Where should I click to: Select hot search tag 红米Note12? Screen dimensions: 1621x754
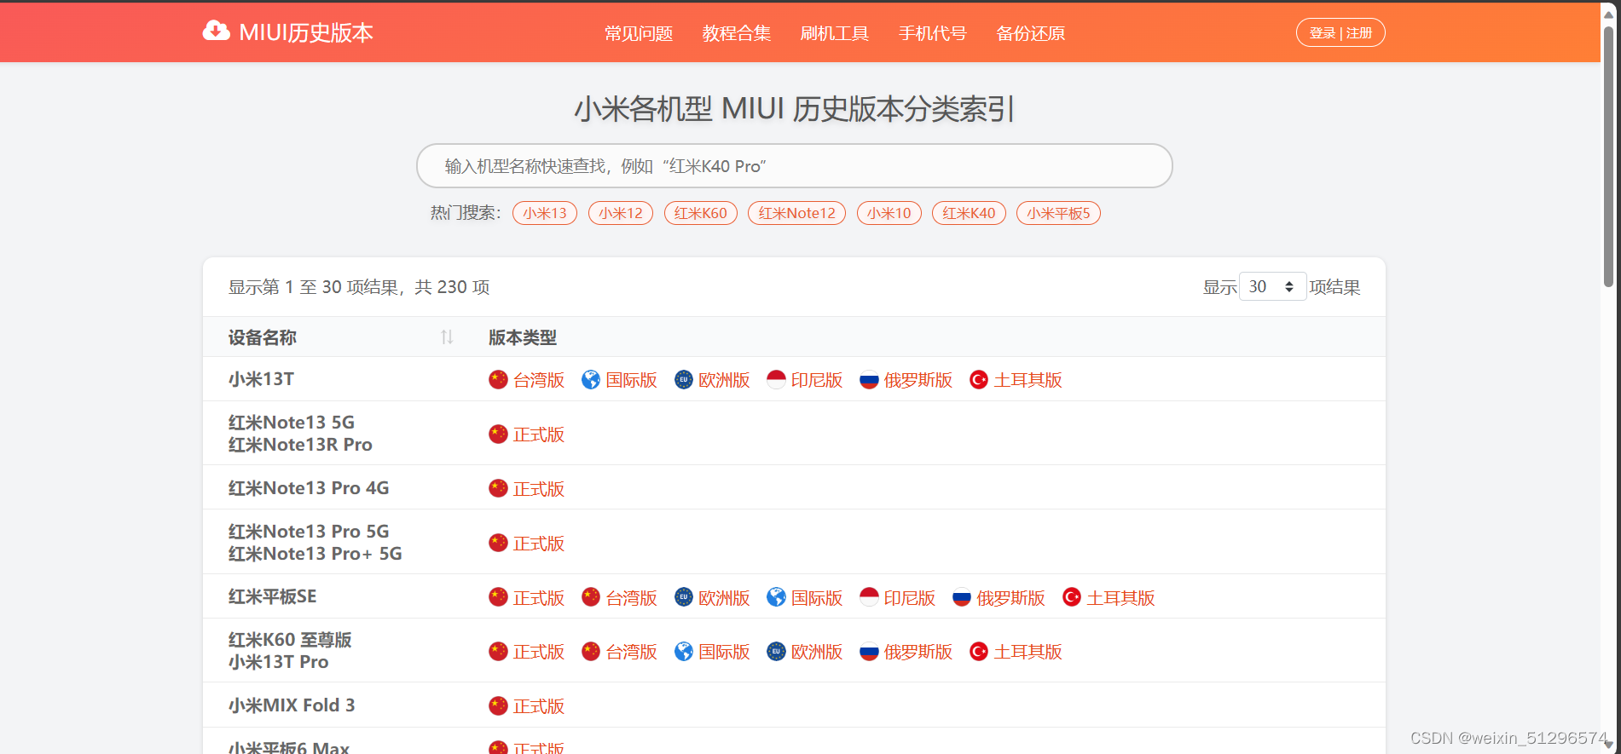pos(797,213)
